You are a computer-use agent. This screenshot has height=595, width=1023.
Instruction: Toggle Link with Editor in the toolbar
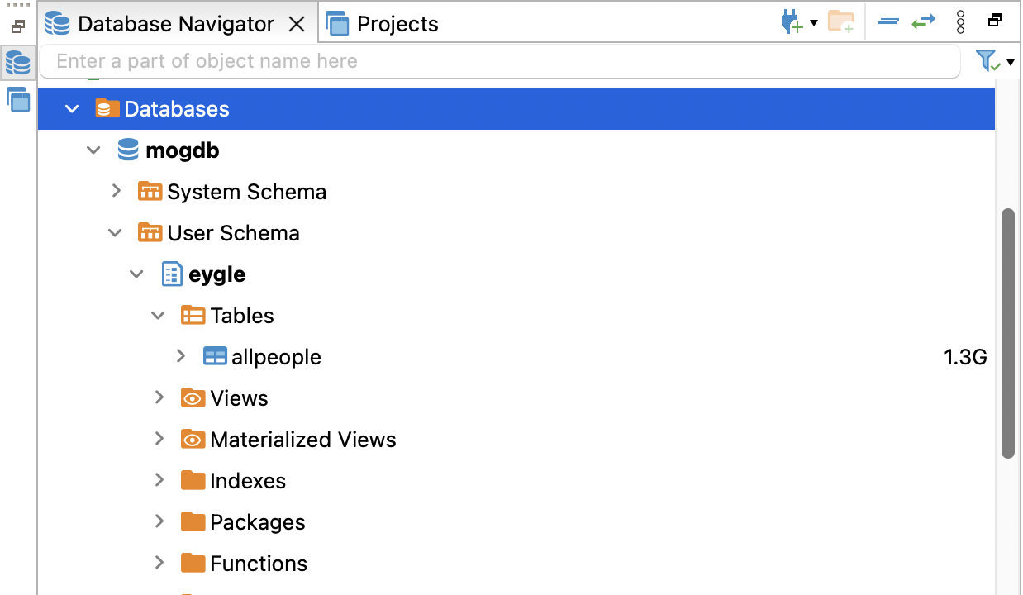[x=924, y=22]
